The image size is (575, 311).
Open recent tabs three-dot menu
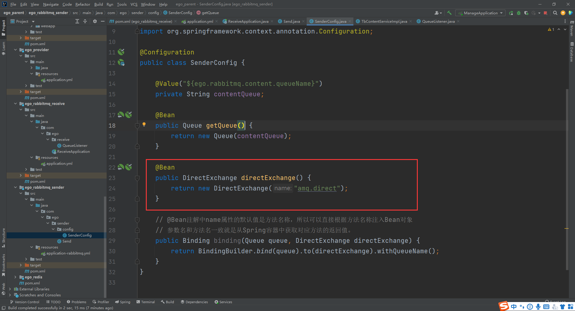565,21
